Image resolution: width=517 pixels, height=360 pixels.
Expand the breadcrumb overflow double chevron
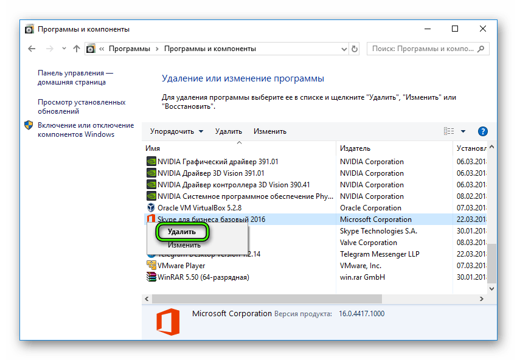(102, 49)
